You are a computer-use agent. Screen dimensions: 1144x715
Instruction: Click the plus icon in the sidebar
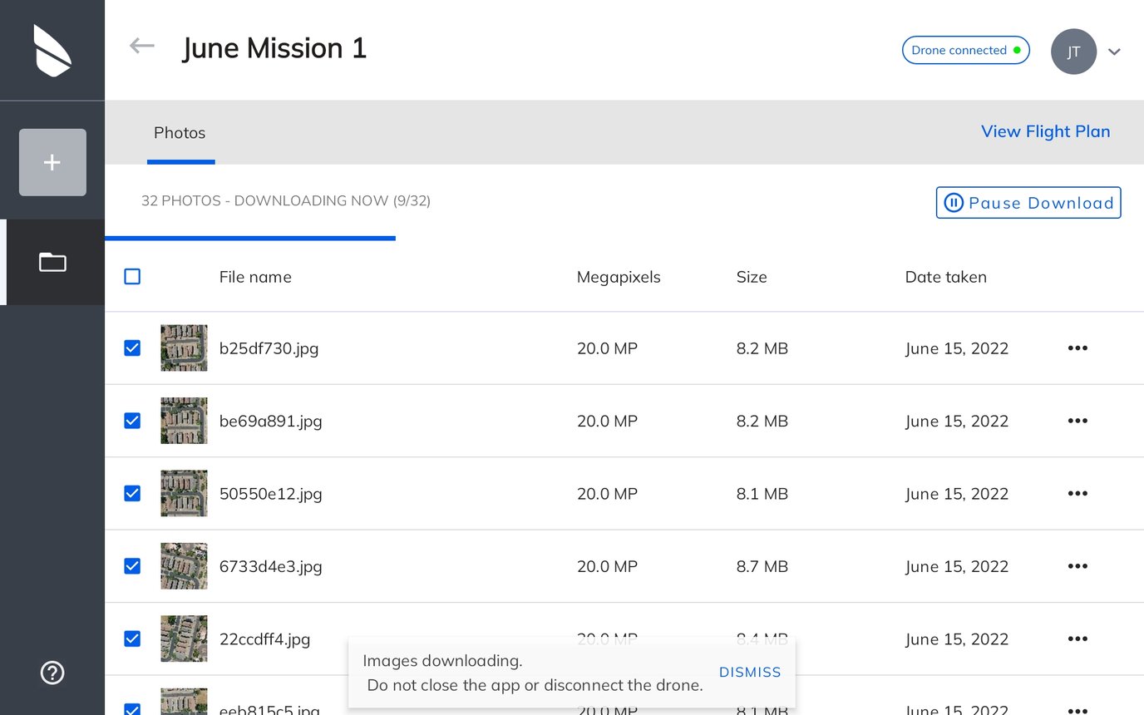point(52,162)
